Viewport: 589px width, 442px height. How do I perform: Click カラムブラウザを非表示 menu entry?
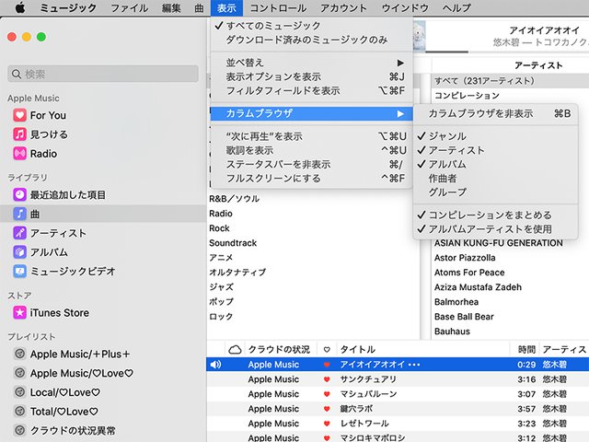pyautogui.click(x=480, y=113)
